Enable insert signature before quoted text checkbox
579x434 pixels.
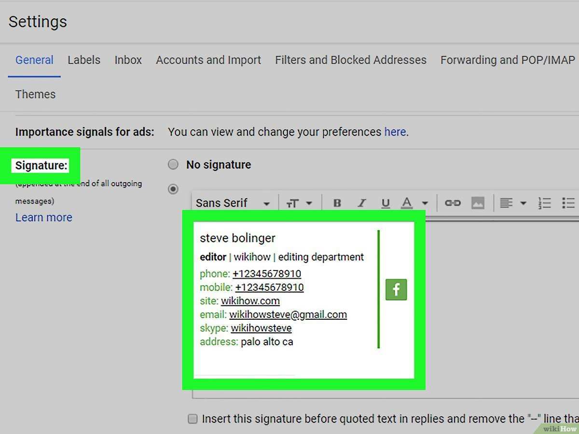click(x=193, y=419)
